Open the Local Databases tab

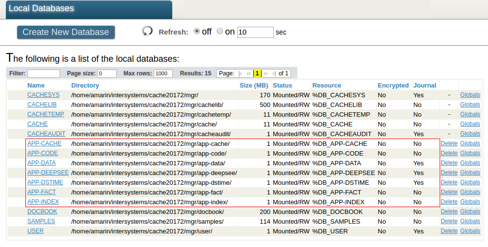click(x=41, y=8)
